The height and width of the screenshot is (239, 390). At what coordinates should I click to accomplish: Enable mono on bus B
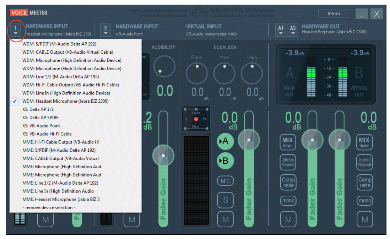click(x=365, y=201)
